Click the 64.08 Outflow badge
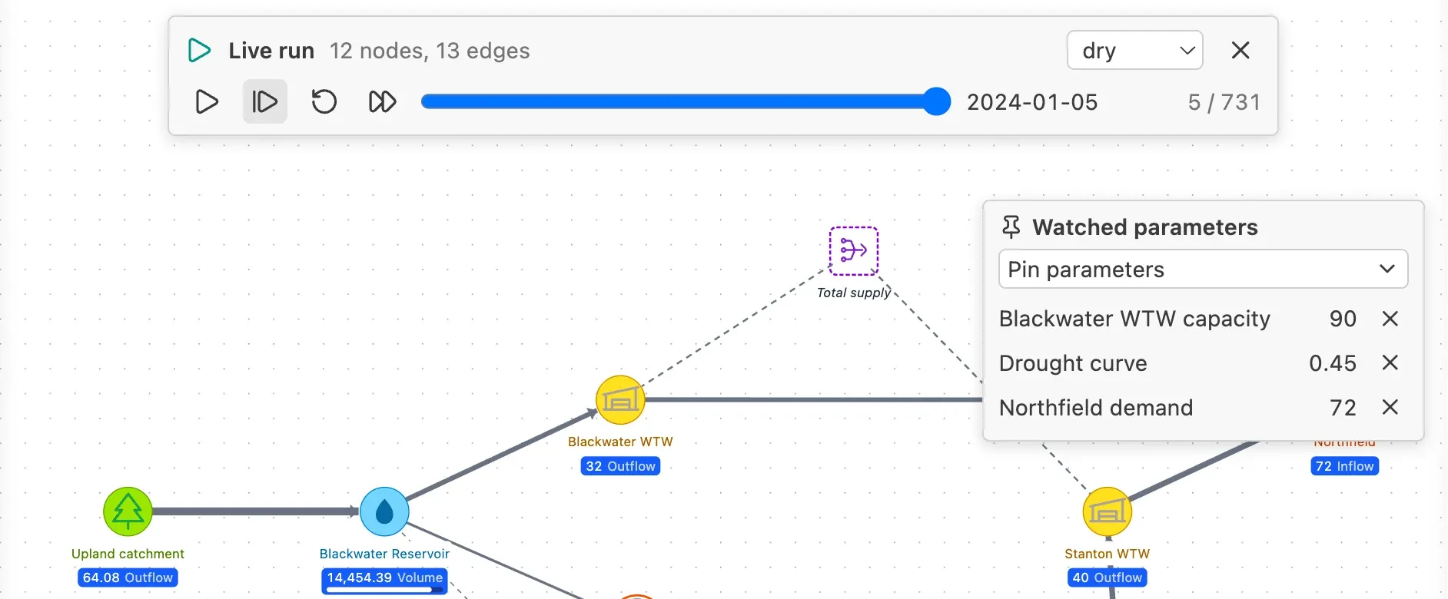This screenshot has height=599, width=1448. point(128,577)
